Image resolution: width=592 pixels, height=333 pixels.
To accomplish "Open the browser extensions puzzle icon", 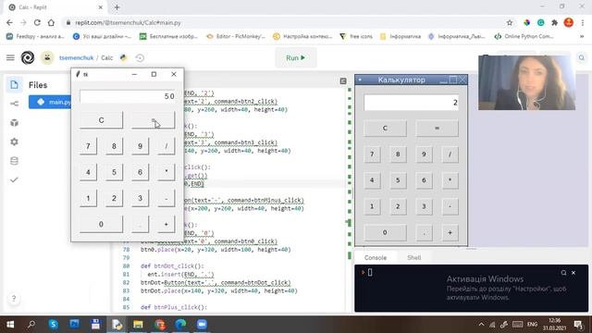I will [555, 22].
